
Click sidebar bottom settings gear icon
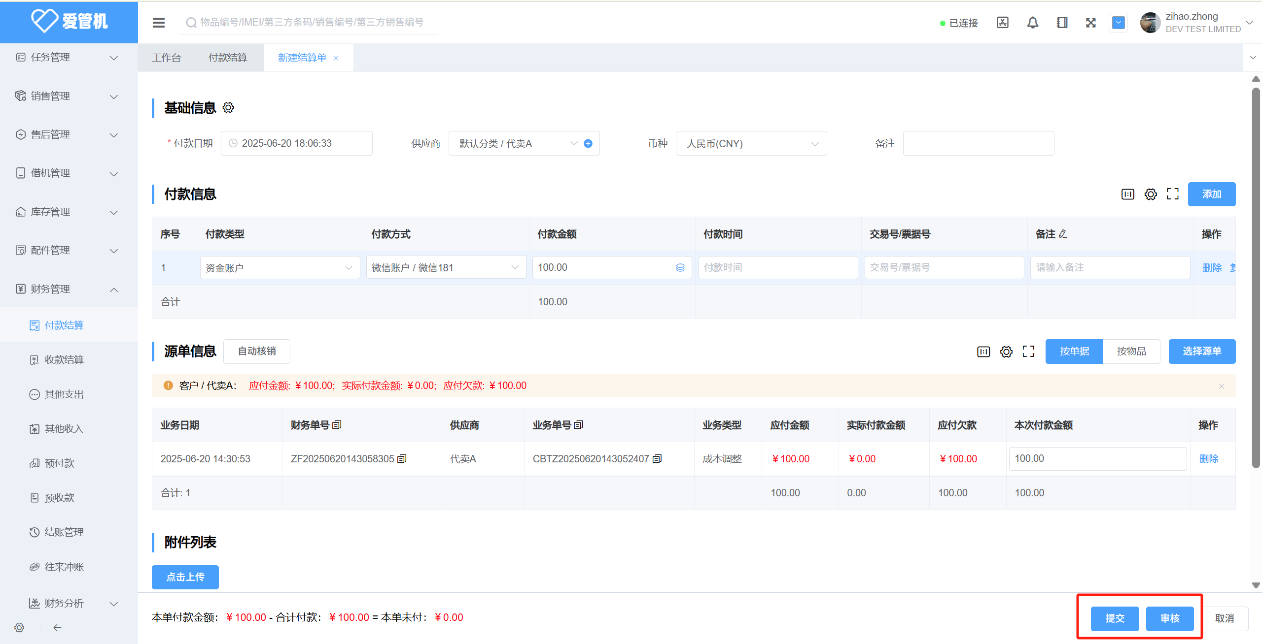coord(19,627)
